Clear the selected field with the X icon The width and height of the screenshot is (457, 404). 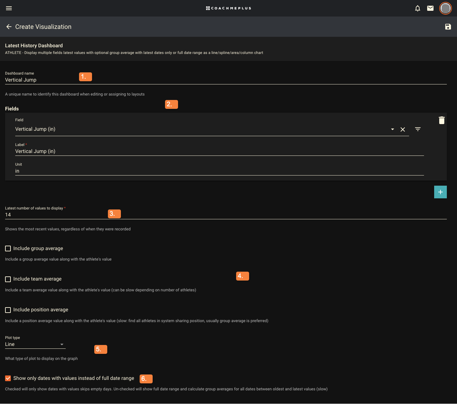click(x=403, y=129)
